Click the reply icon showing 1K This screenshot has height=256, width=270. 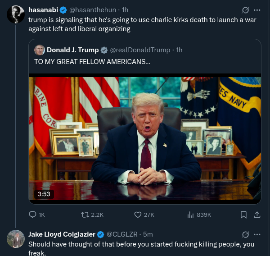tap(32, 215)
